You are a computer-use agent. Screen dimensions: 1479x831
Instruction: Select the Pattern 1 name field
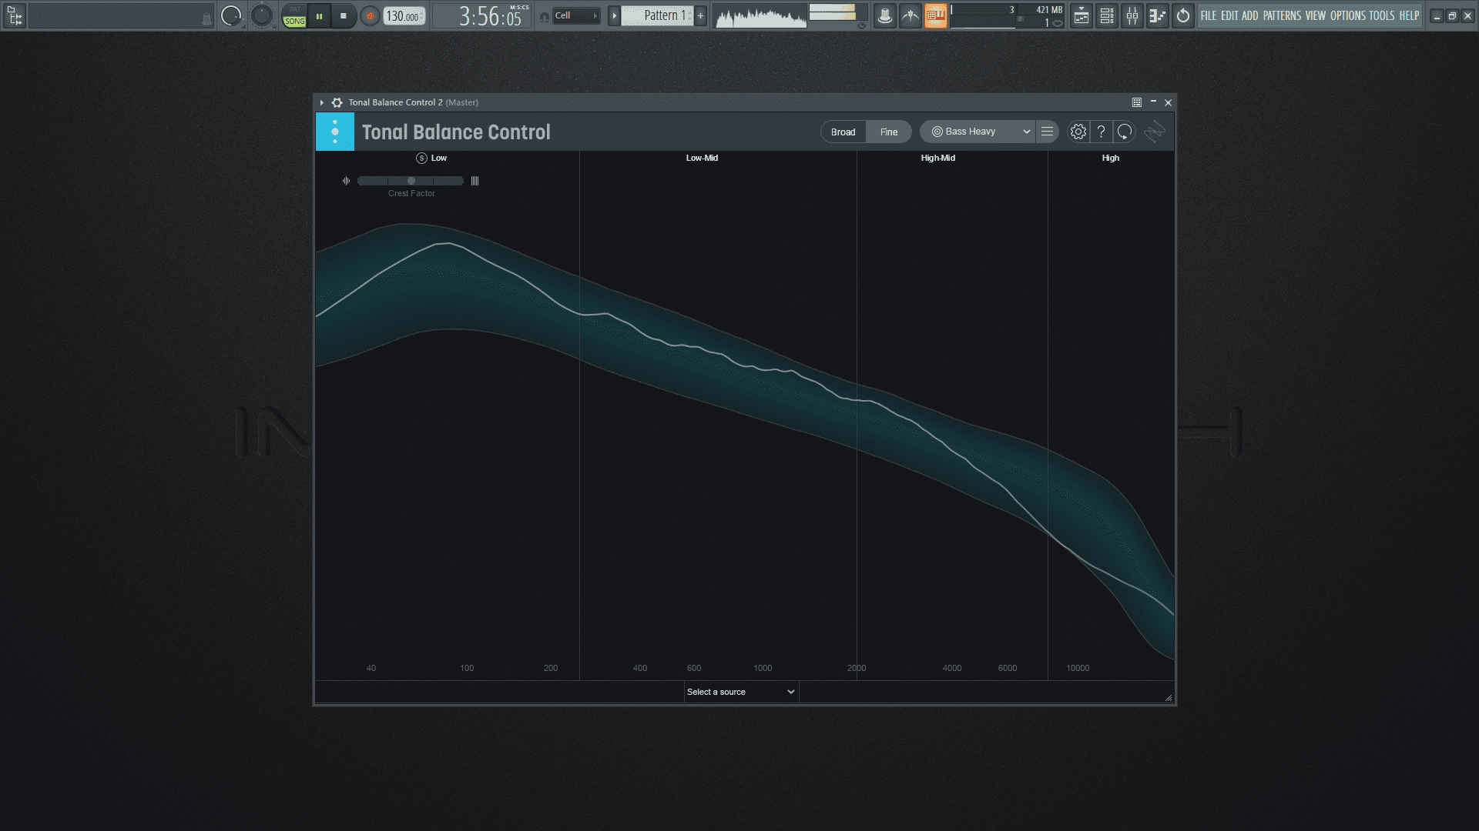(658, 15)
